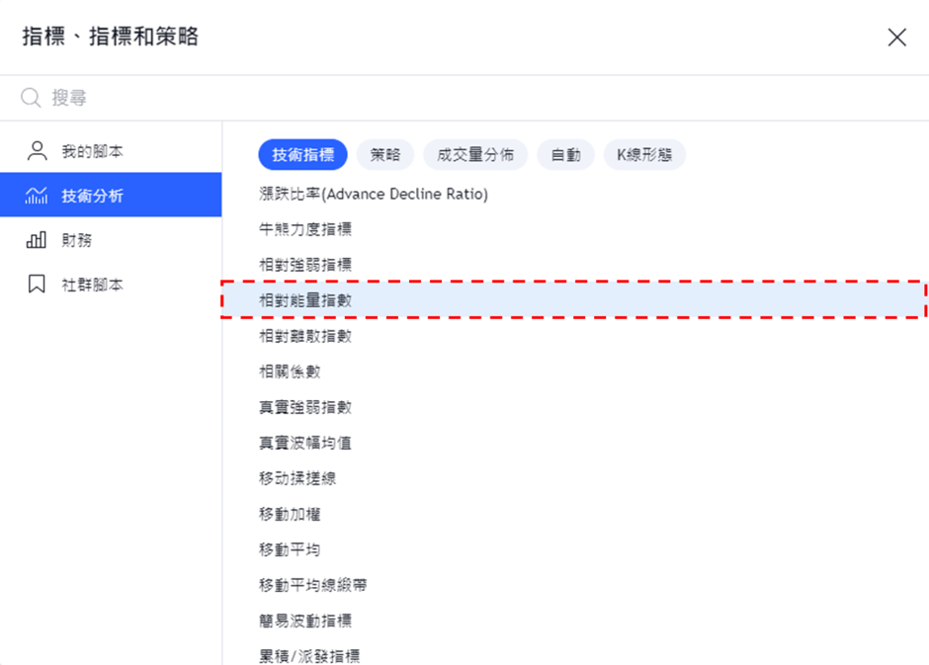929x665 pixels.
Task: Close the indicators dialog
Action: pos(896,38)
